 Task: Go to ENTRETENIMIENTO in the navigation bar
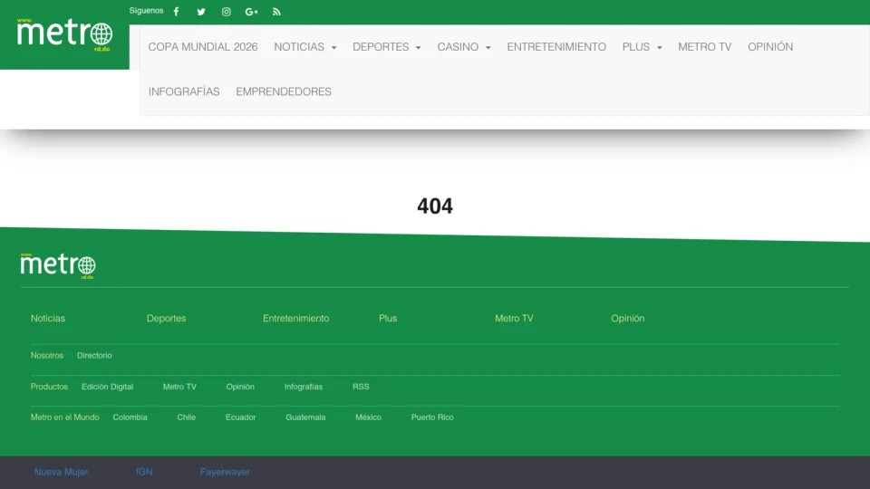[x=556, y=47]
